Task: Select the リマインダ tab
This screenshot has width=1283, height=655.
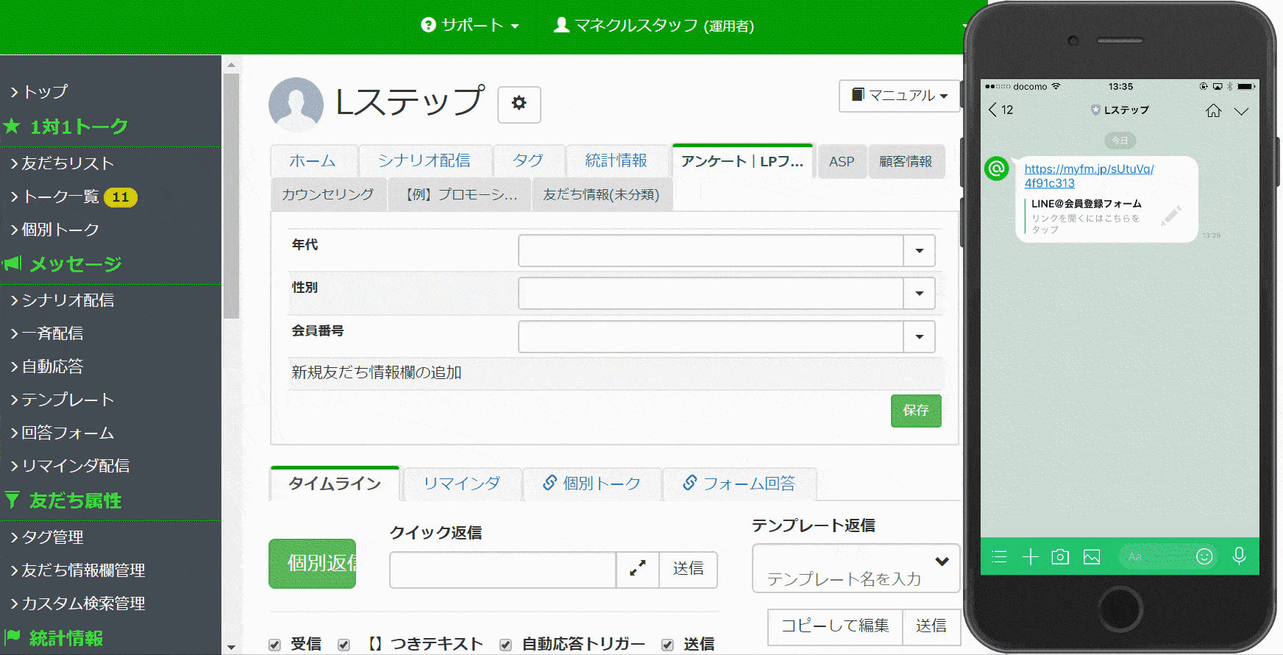Action: [462, 484]
